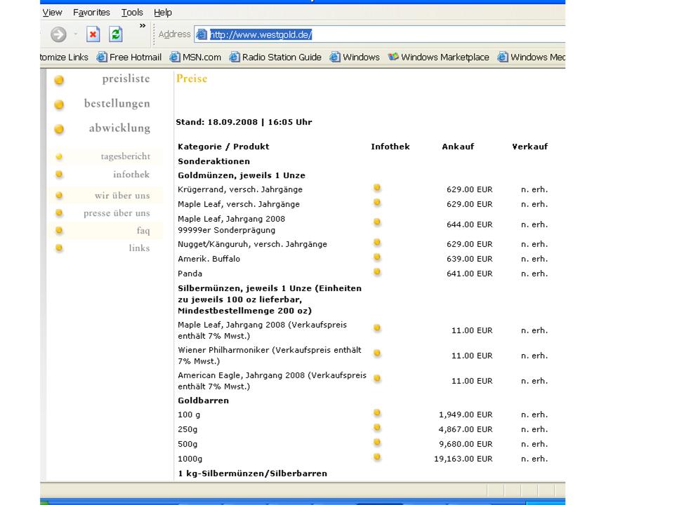Open Infothek icon for Maple Leaf 99999er Sonderprägung

(377, 222)
